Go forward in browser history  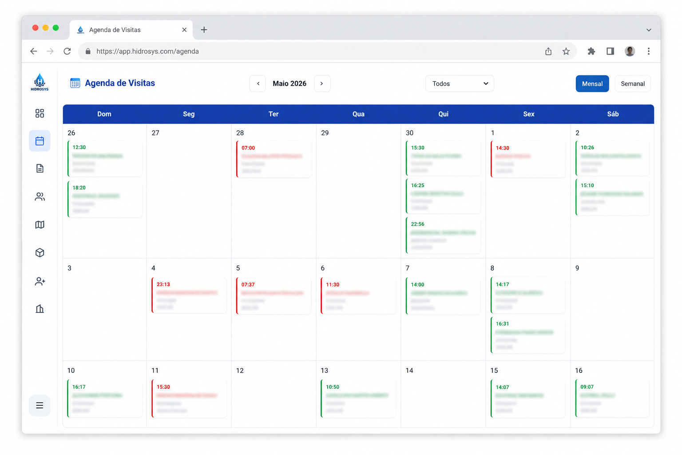pos(50,51)
